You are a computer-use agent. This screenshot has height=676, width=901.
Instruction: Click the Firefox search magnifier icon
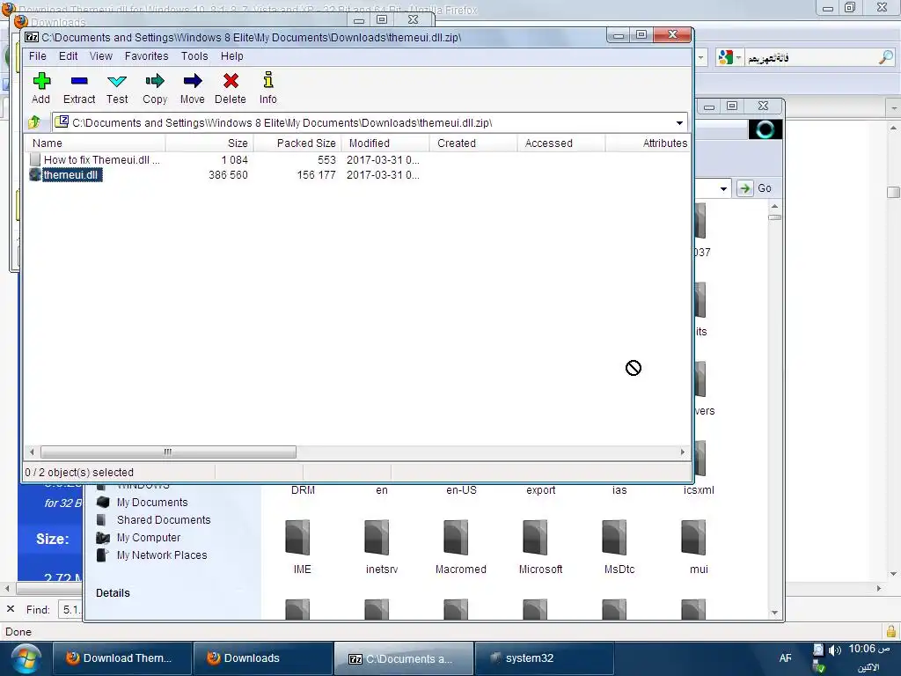coord(885,57)
